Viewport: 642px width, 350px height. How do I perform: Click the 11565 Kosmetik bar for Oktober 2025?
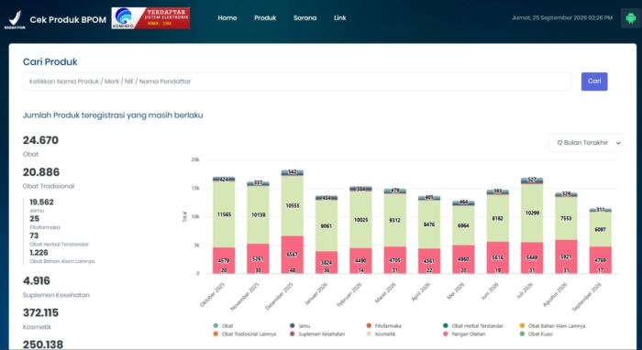click(224, 214)
